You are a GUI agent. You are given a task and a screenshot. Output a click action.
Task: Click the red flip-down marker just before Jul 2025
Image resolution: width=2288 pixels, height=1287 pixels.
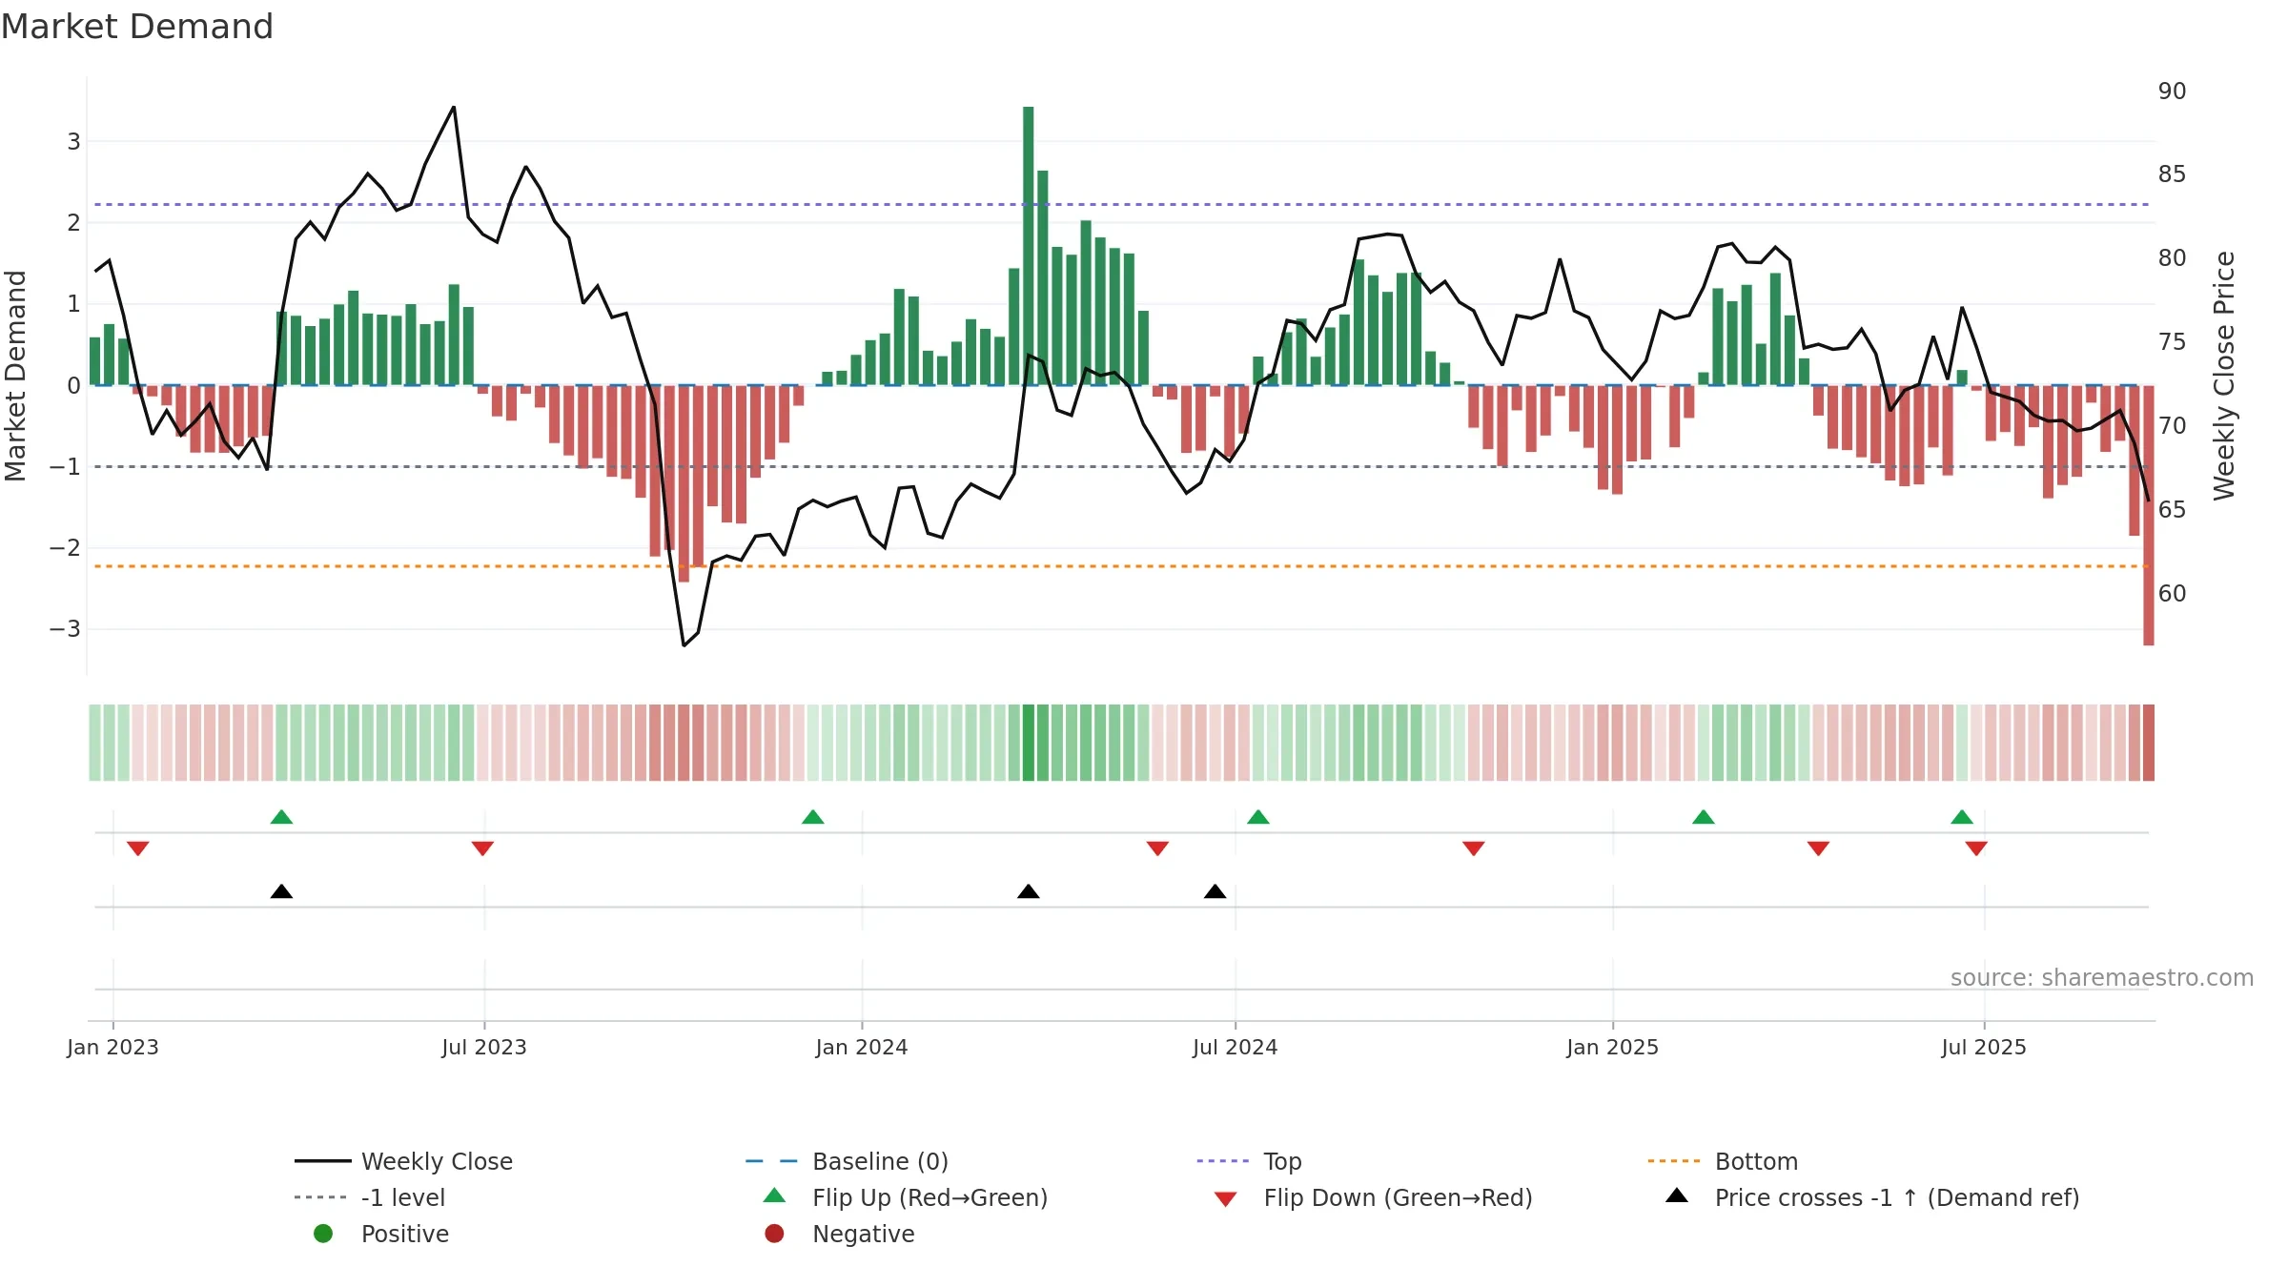click(1976, 848)
